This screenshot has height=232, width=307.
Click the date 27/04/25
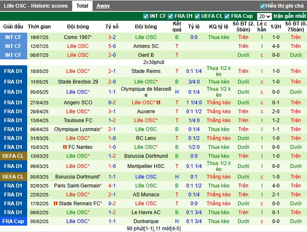click(x=39, y=103)
